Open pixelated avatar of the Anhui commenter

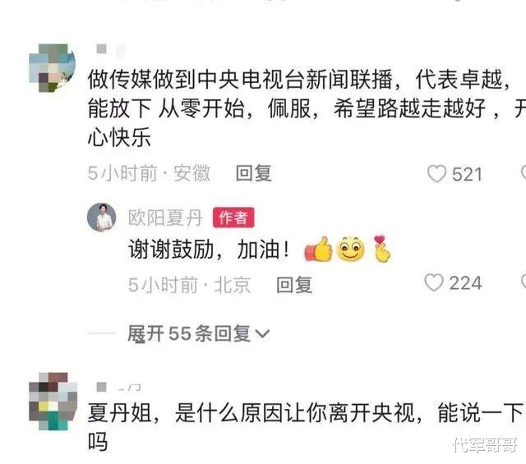[52, 67]
